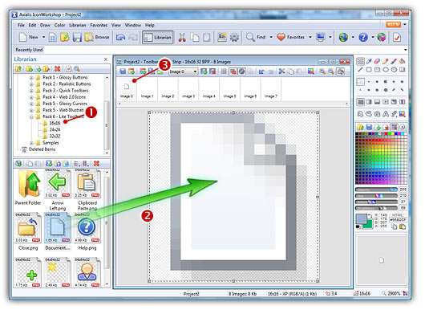
Task: Open the Image 0 dropdown
Action: point(183,71)
